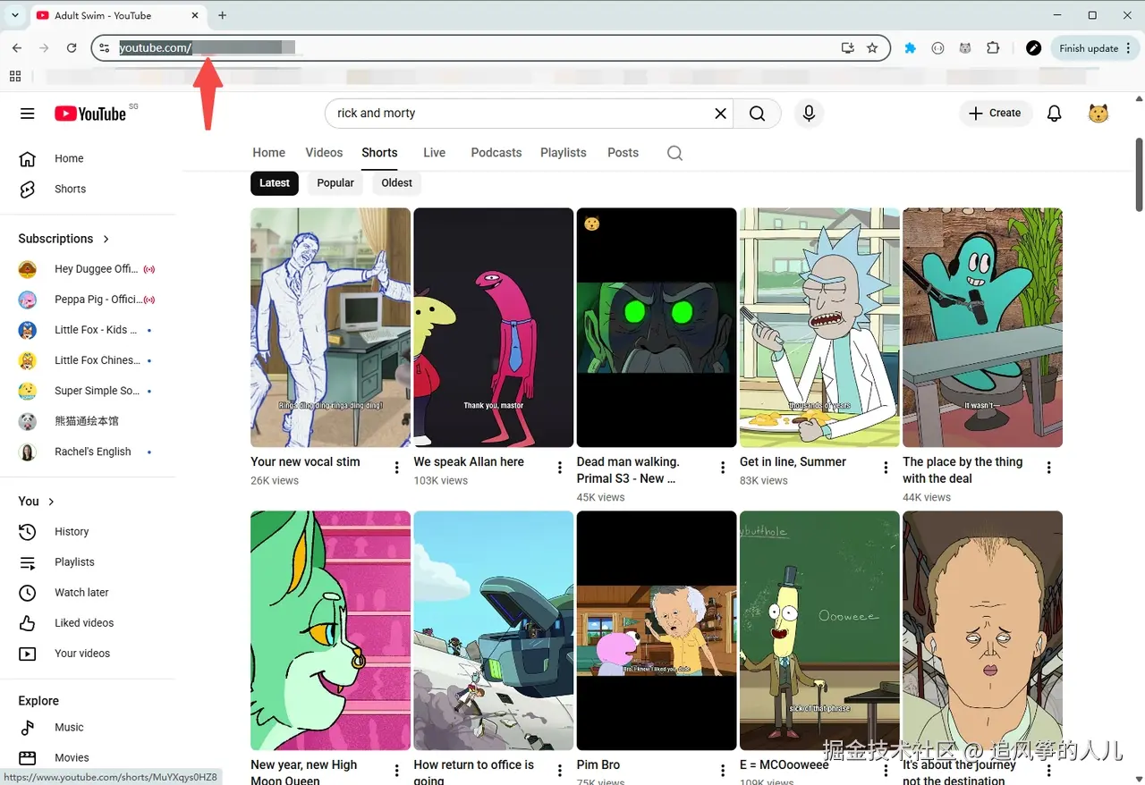Open Playlists in the sidebar
This screenshot has height=785, width=1145.
pyautogui.click(x=89, y=561)
